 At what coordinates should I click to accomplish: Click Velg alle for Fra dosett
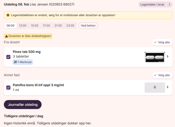pyautogui.click(x=162, y=42)
